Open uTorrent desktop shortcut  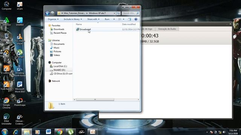point(20,54)
